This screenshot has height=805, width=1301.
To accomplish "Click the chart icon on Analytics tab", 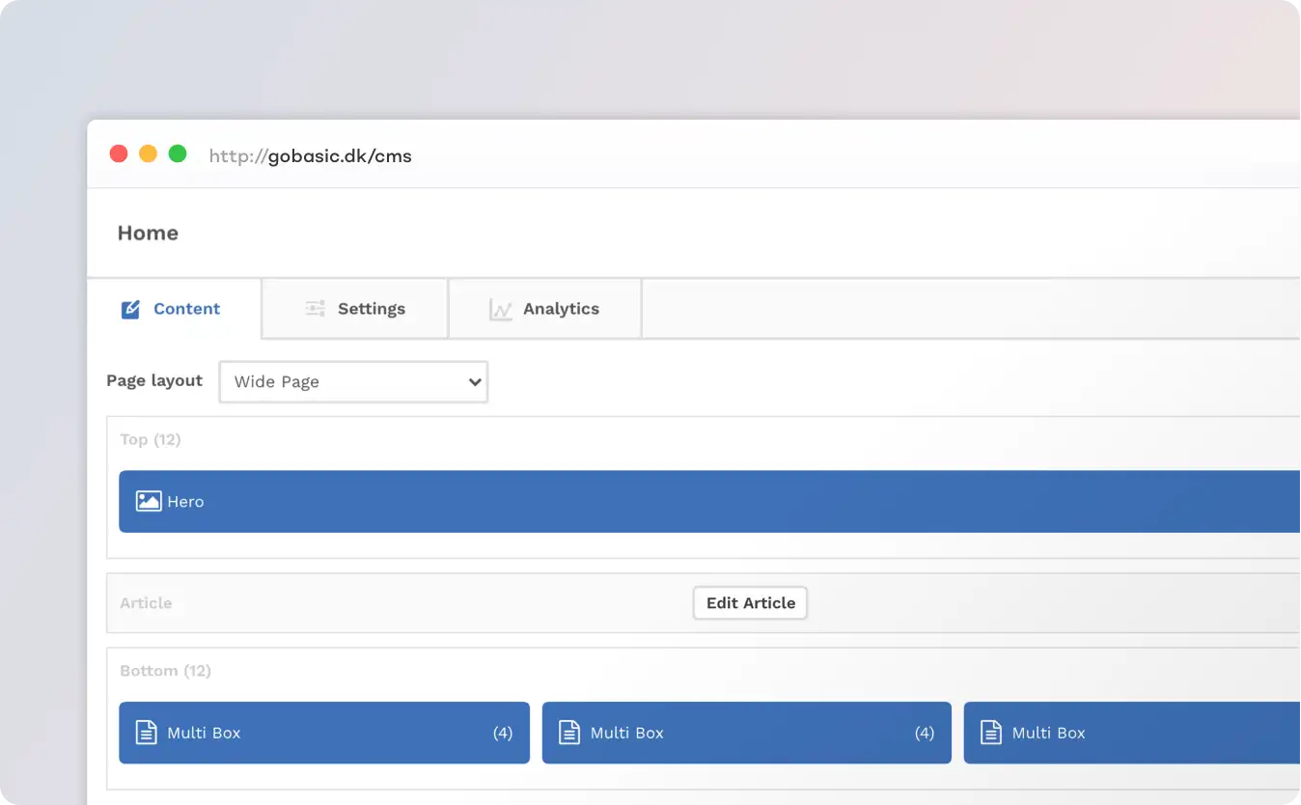I will click(x=500, y=309).
